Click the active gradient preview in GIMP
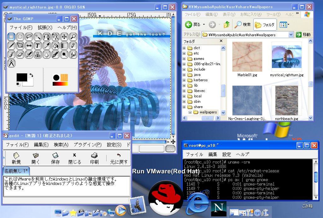 pos(60,84)
